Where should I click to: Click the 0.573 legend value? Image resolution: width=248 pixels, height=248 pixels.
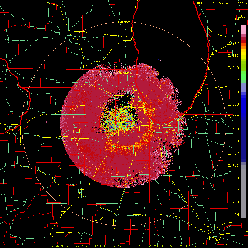(233, 129)
